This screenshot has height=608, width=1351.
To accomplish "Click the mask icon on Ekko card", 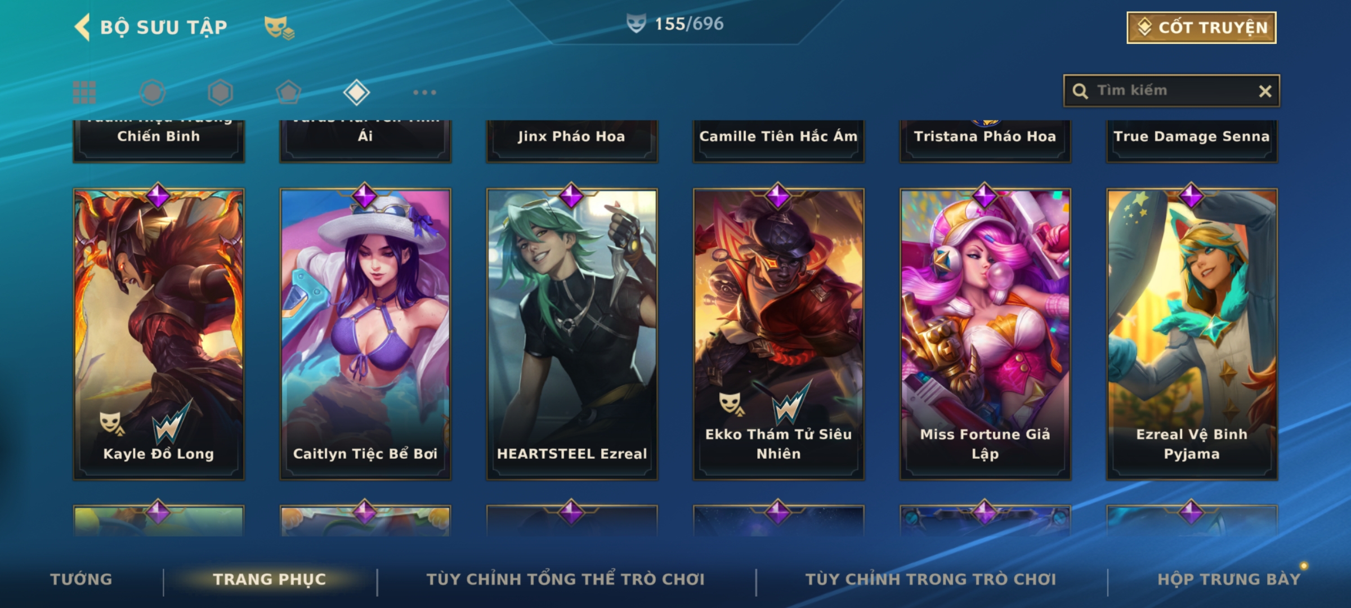I will click(x=730, y=404).
